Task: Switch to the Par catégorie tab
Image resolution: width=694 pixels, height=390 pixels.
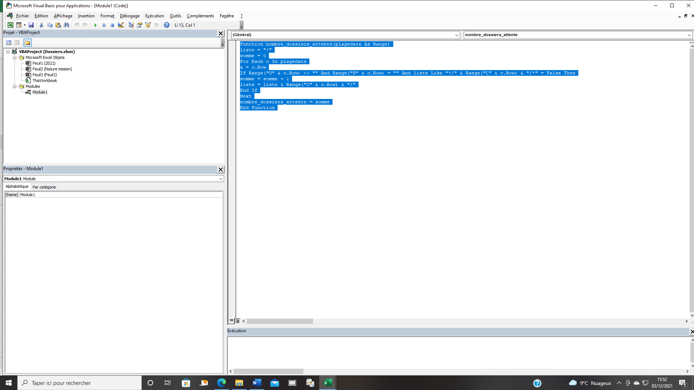Action: pos(44,187)
